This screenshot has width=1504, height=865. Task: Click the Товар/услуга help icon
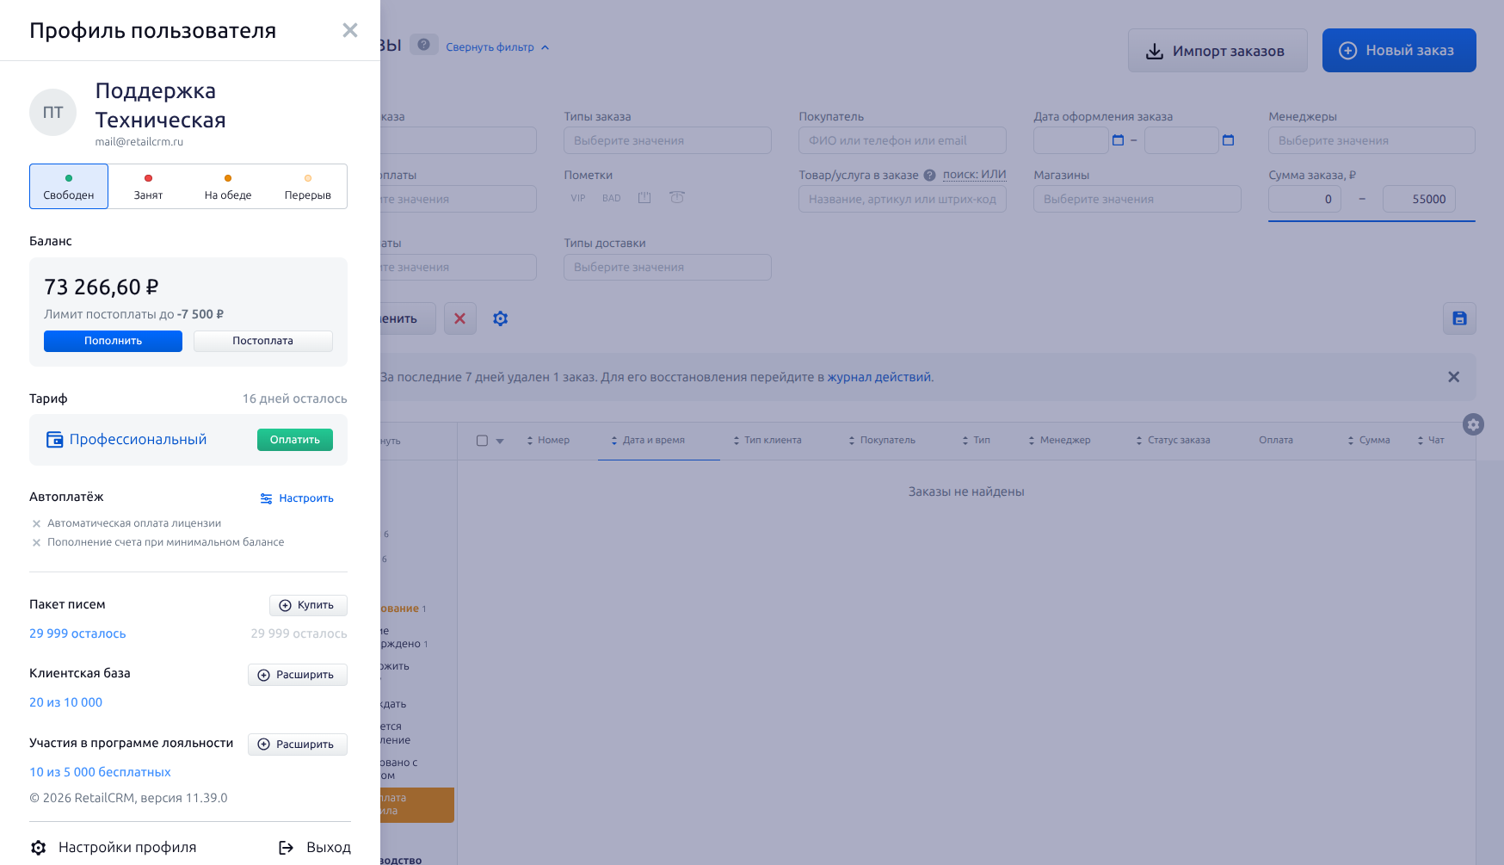coord(929,176)
